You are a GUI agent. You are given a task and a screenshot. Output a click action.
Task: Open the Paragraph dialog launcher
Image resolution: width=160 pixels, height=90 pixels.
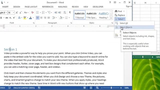click(71, 23)
